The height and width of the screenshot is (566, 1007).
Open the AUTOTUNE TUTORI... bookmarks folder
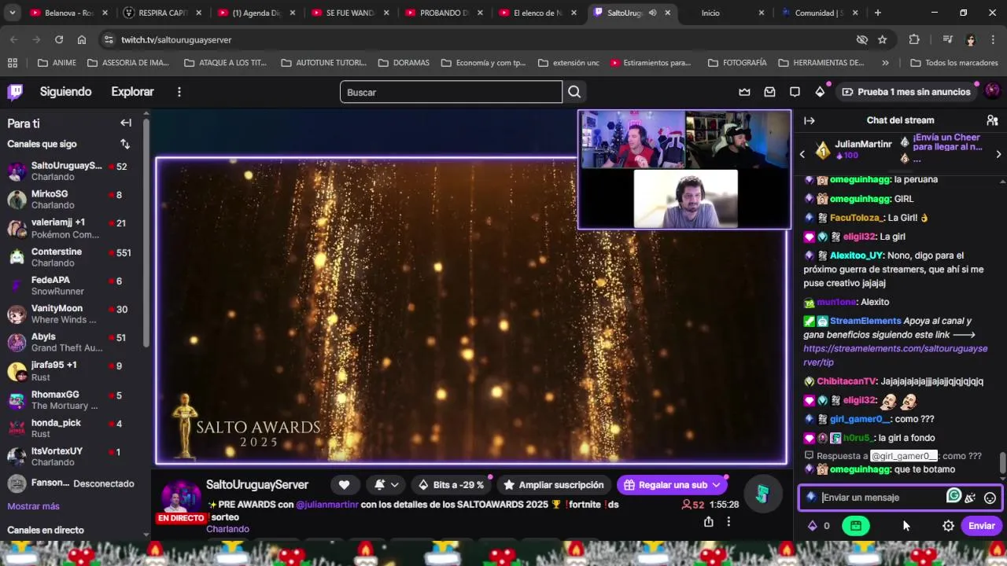323,63
